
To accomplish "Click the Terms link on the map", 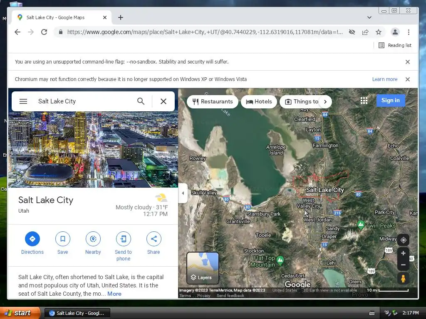I will coord(185,296).
